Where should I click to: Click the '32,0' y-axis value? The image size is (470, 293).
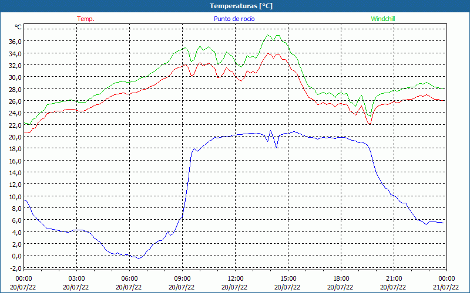click(x=16, y=66)
